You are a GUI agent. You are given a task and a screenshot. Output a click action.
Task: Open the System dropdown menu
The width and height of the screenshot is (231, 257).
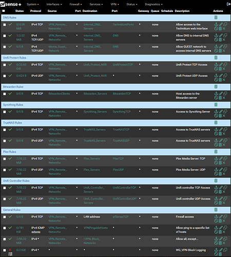coord(33,4)
